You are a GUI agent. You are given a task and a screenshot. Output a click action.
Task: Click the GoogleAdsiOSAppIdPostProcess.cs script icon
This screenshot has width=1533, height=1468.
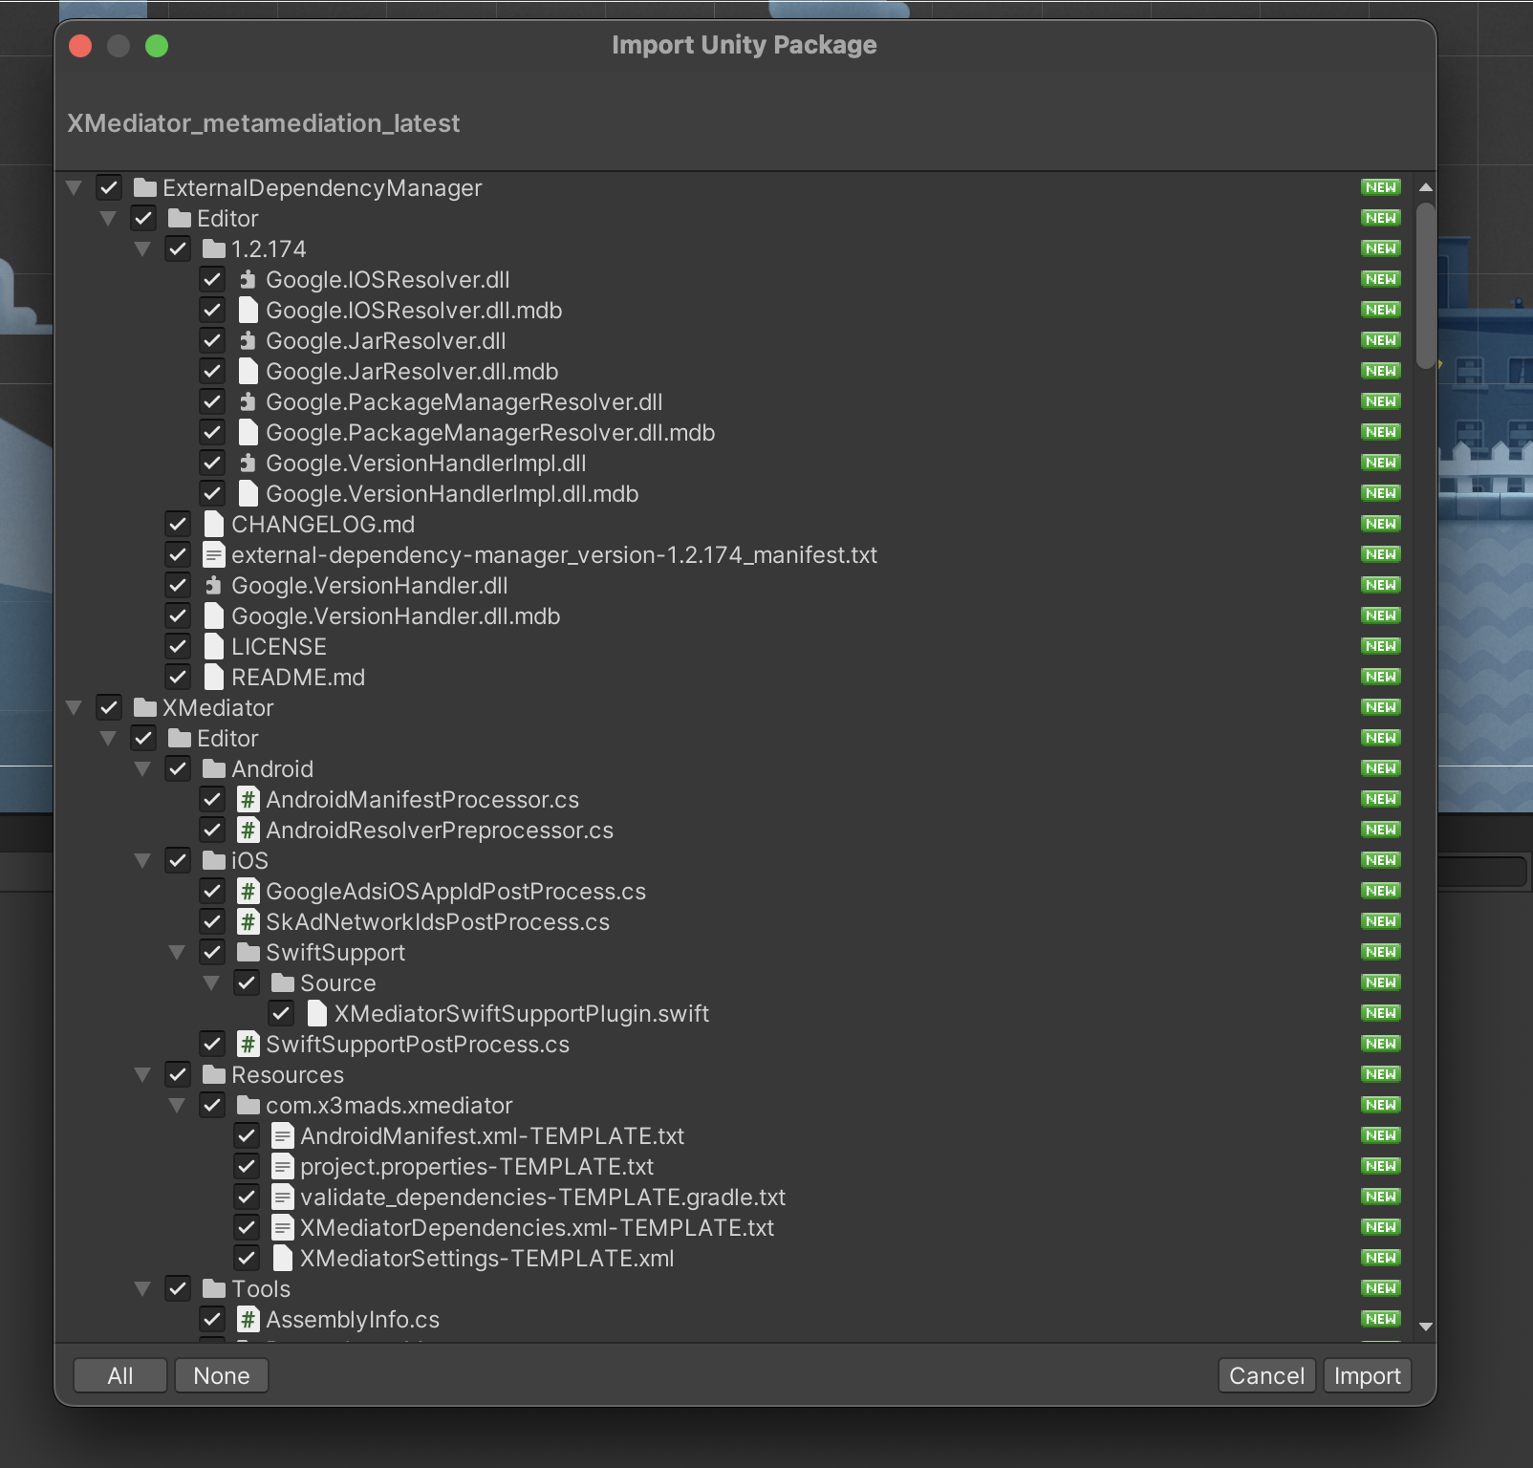[248, 891]
